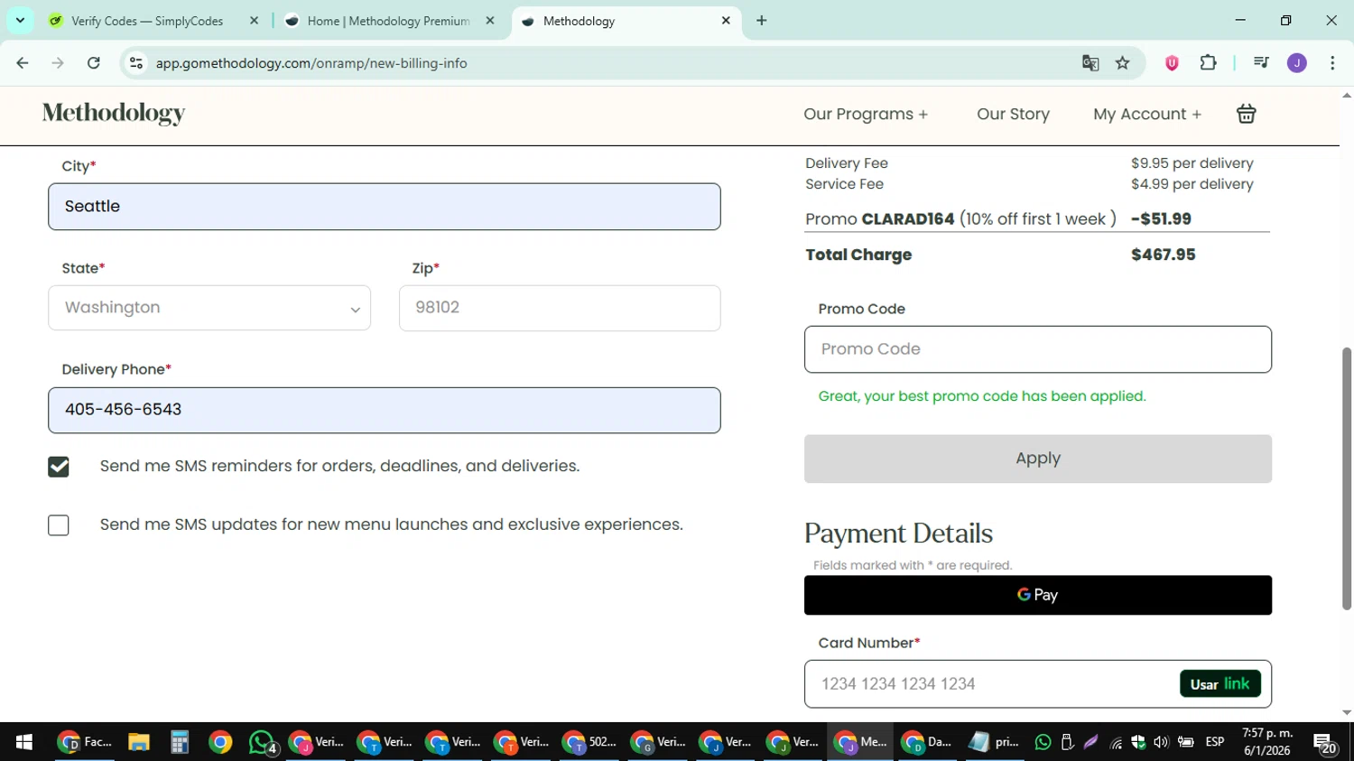View site information icon in address bar

(x=136, y=63)
